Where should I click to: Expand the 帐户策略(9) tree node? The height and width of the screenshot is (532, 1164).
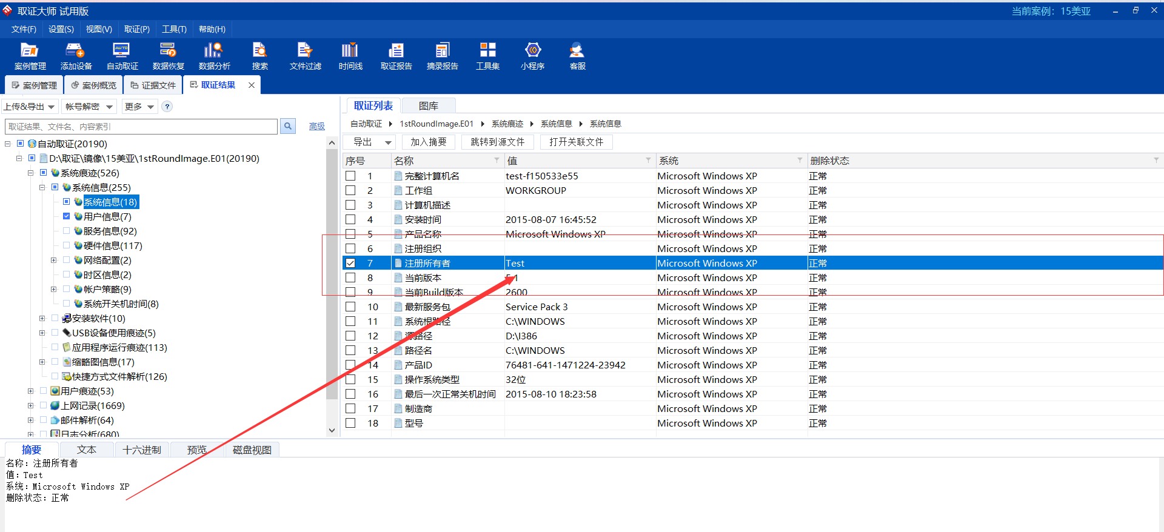(53, 289)
